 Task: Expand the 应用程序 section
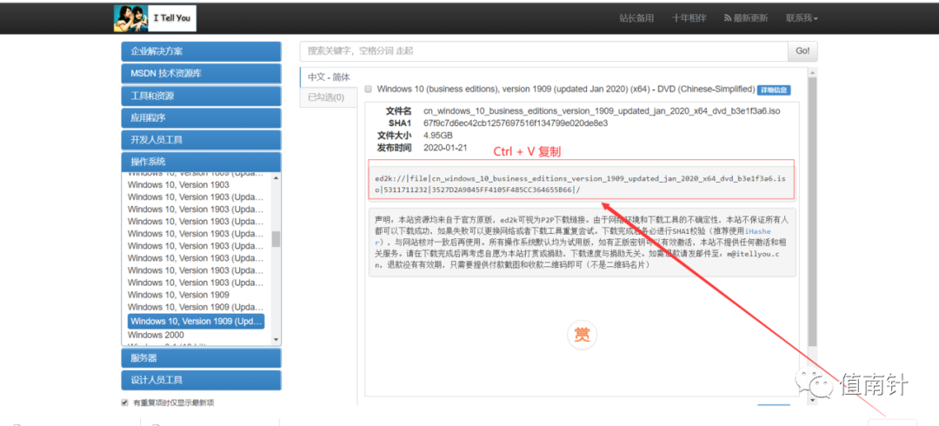(x=201, y=118)
